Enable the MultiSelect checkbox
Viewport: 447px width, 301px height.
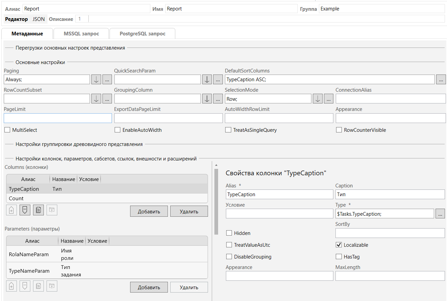click(x=7, y=130)
